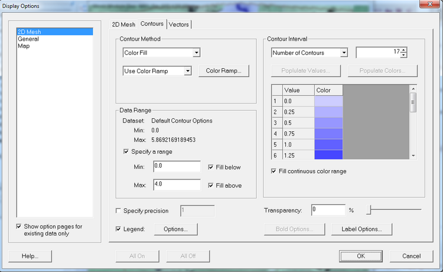443x272 pixels.
Task: Click the Max range input field
Action: [177, 185]
